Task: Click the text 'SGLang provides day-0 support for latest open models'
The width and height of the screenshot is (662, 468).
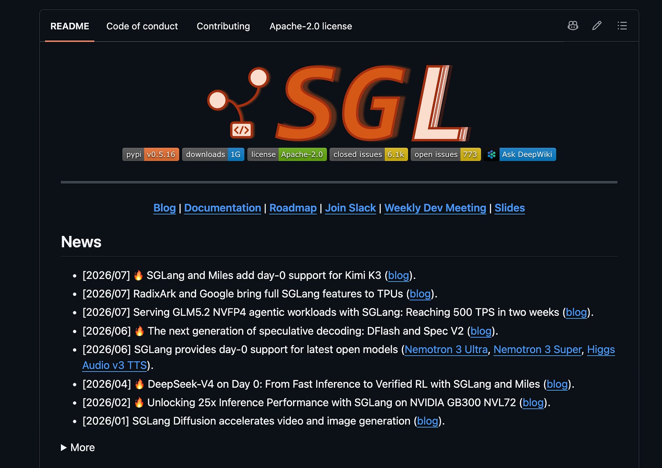Action: pyautogui.click(x=266, y=350)
